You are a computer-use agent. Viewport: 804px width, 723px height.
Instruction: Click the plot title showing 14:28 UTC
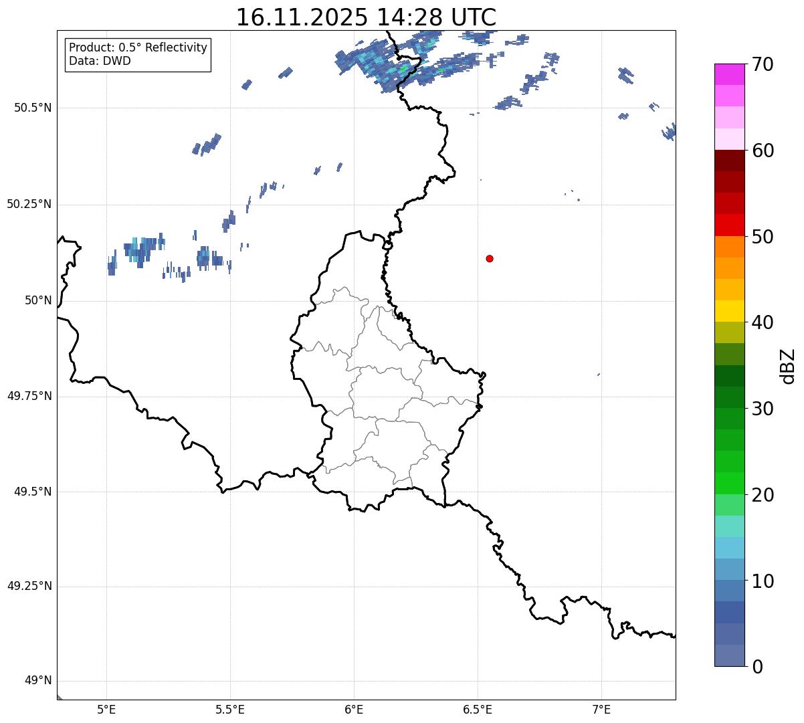point(366,17)
